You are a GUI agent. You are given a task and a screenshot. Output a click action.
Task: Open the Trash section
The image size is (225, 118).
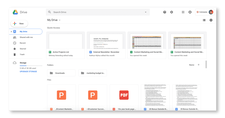22,54
